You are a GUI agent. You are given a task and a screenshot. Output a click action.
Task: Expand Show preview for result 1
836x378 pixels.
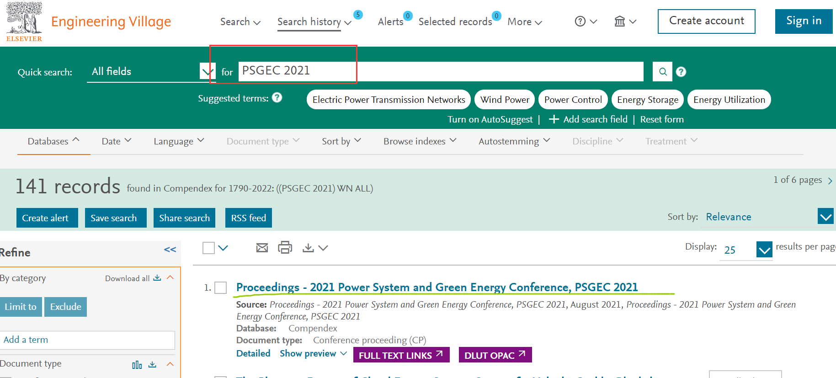coord(313,353)
